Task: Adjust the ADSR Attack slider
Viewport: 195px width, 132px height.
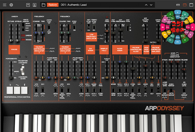Action: (x=165, y=78)
